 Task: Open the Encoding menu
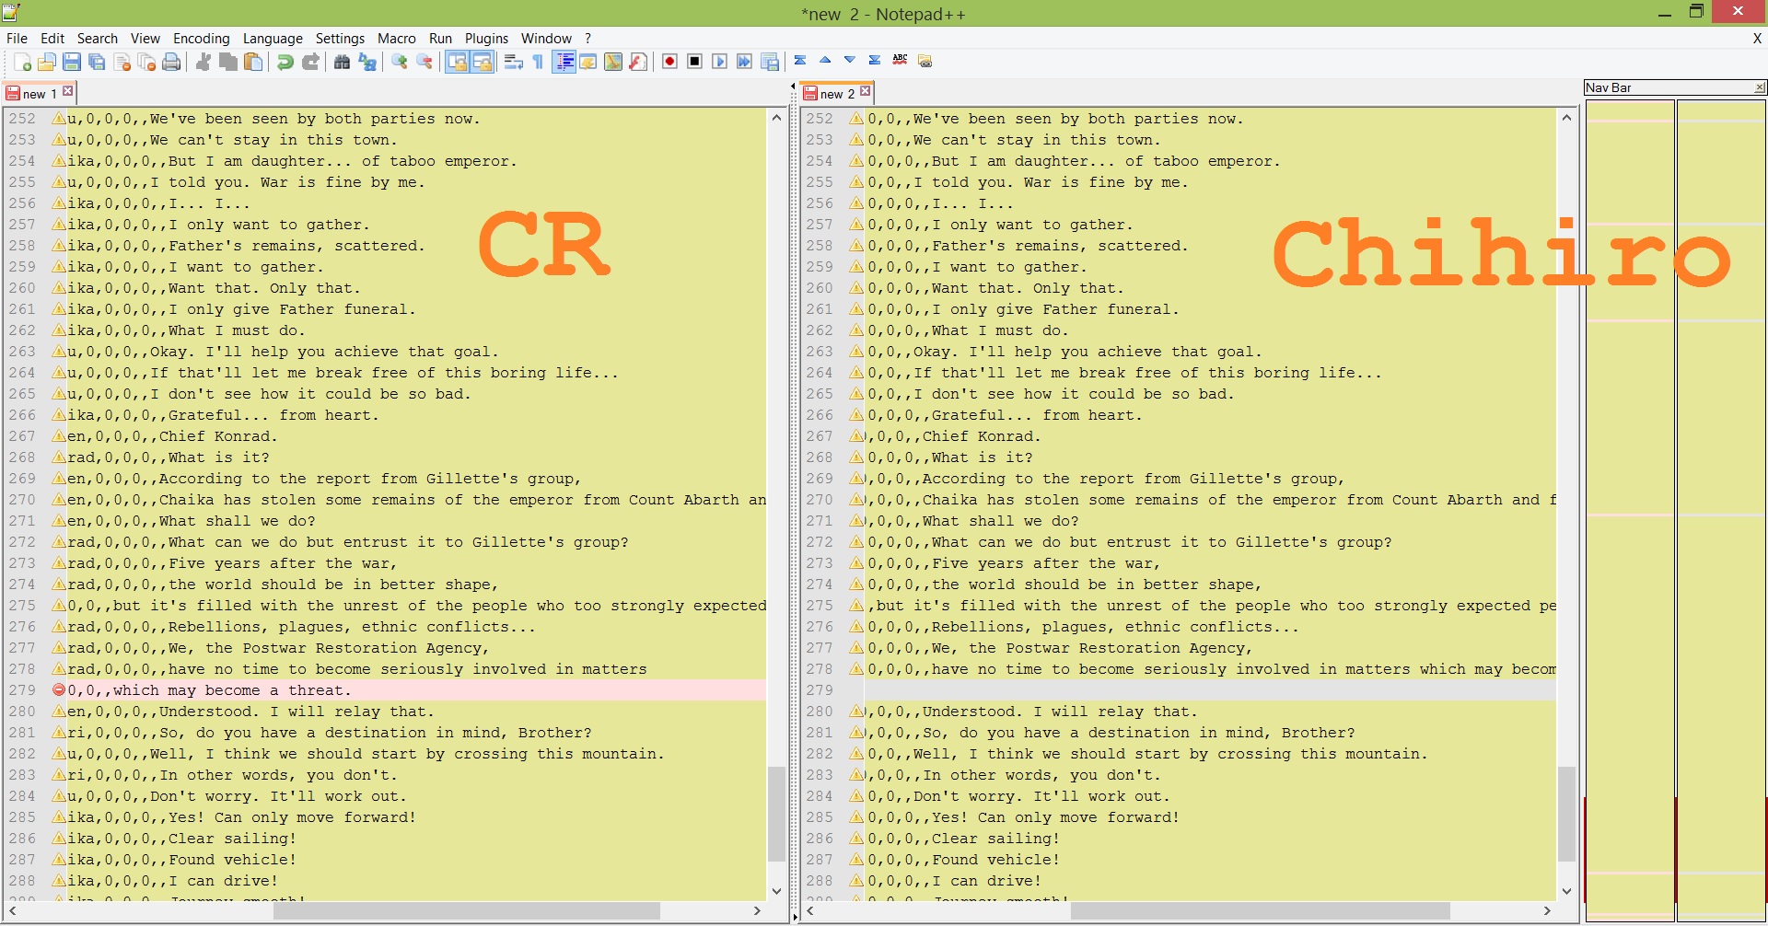pyautogui.click(x=202, y=38)
